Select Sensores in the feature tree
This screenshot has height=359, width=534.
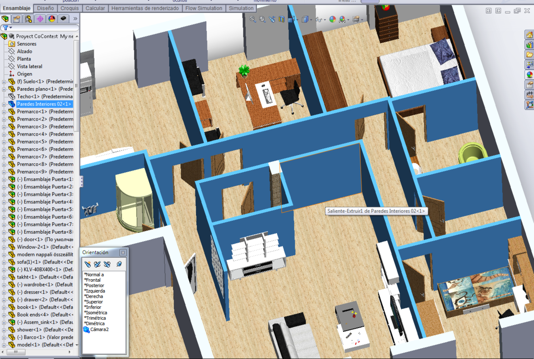pyautogui.click(x=27, y=44)
